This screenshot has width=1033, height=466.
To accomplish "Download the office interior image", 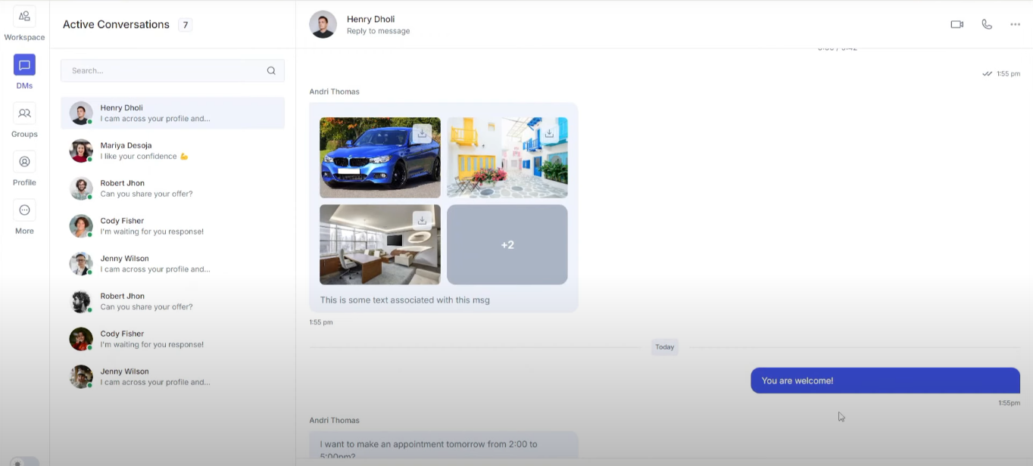I will tap(422, 220).
